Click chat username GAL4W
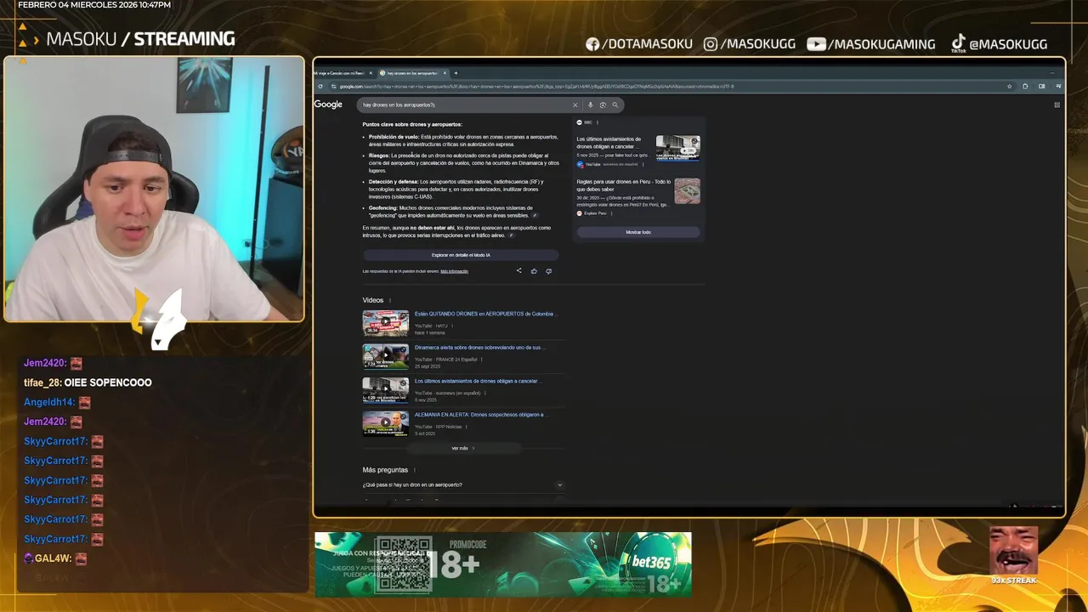The height and width of the screenshot is (612, 1088). click(54, 558)
